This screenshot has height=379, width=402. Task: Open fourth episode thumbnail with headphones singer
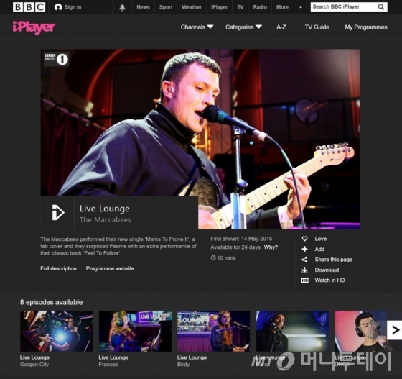pos(292,331)
